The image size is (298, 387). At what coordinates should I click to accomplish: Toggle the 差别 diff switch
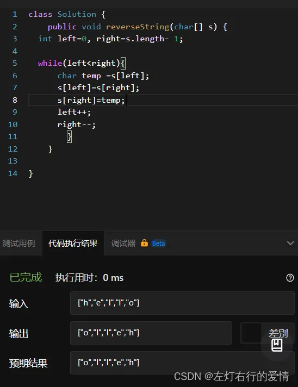[251, 333]
